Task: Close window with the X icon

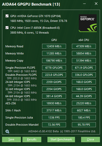Action: pos(96,4)
